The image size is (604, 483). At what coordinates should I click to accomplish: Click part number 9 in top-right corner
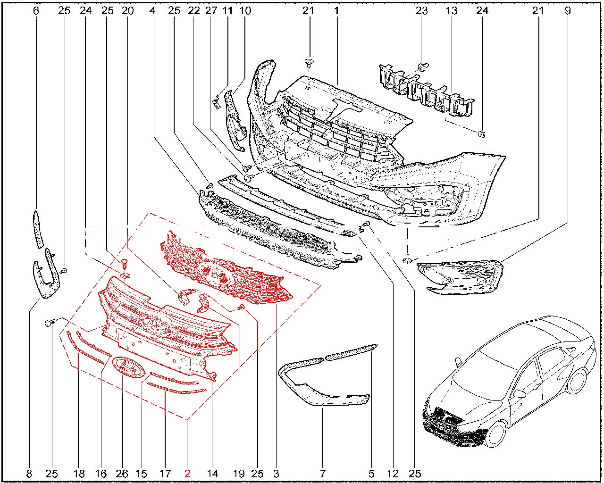[x=568, y=10]
